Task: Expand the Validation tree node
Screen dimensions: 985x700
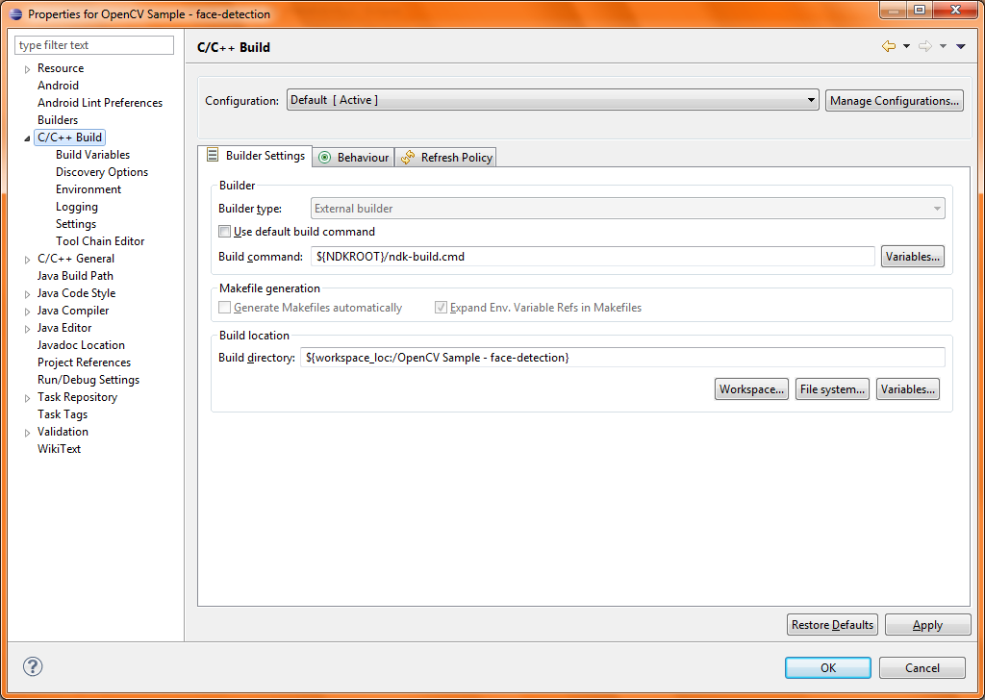Action: coord(27,433)
